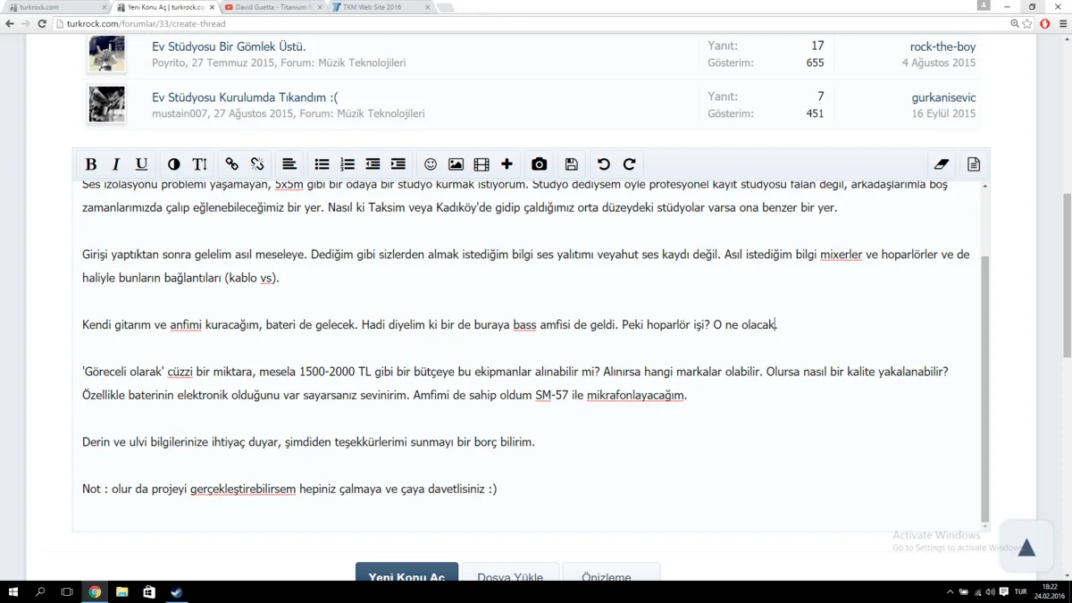Open thread 'Ev Stüdyosu Kurulumda Tıkandım :('
Screen dimensions: 1072x603
coord(245,97)
